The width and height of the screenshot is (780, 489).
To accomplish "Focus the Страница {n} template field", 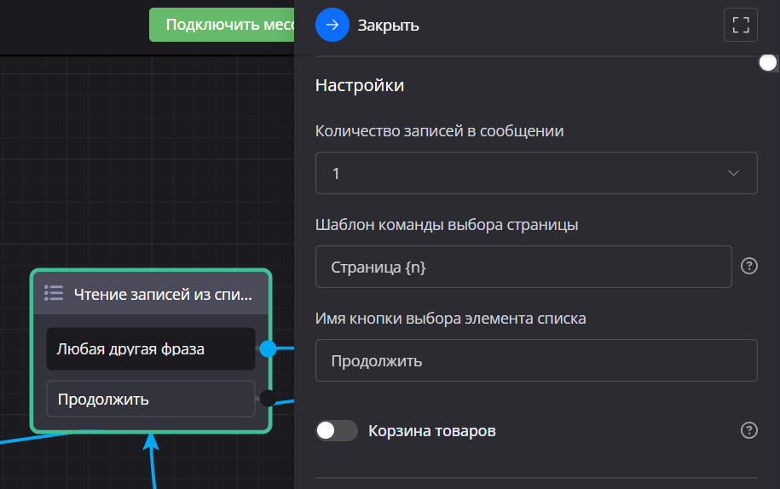I will click(x=523, y=267).
